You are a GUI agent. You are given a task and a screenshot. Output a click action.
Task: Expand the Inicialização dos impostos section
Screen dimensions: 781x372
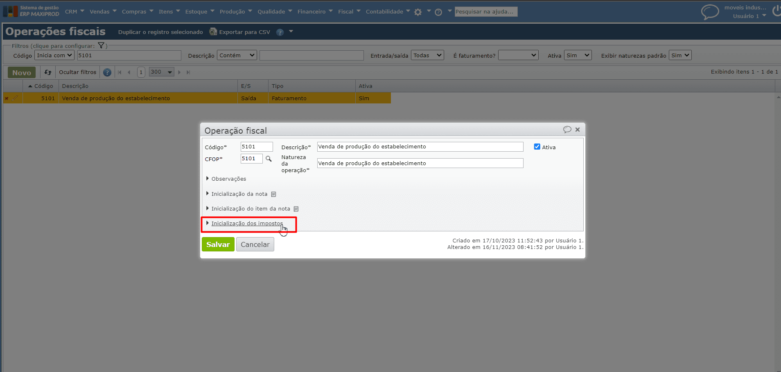pos(244,224)
